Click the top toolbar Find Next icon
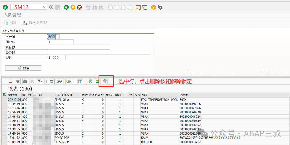Image resolution: width=290 pixels, height=145 pixels. [x=101, y=8]
